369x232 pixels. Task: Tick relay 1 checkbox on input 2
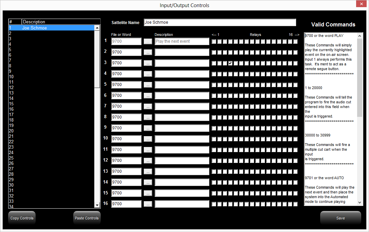214,52
